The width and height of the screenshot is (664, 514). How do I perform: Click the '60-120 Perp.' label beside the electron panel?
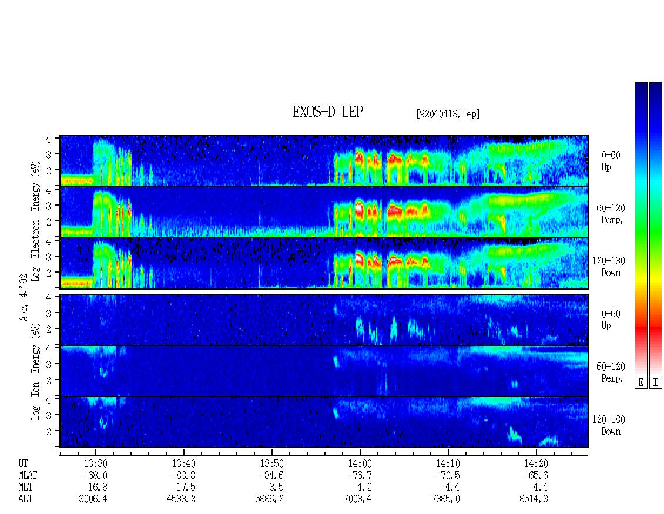(611, 214)
